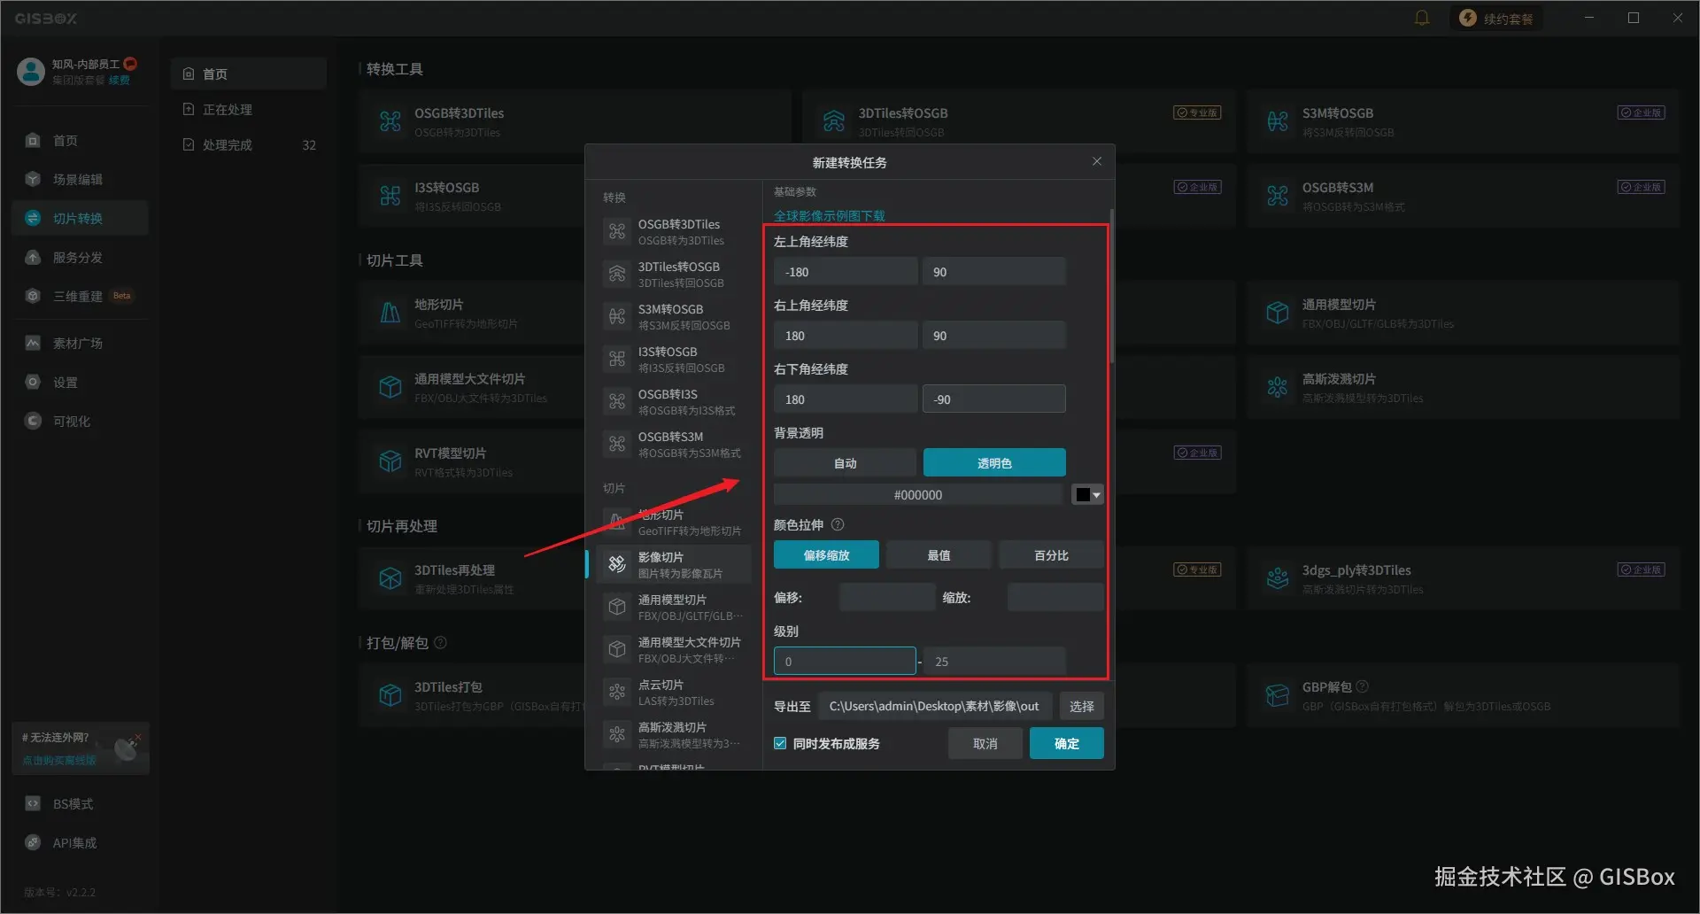Open 可视化 visualization icon
Image resolution: width=1700 pixels, height=914 pixels.
(x=33, y=421)
